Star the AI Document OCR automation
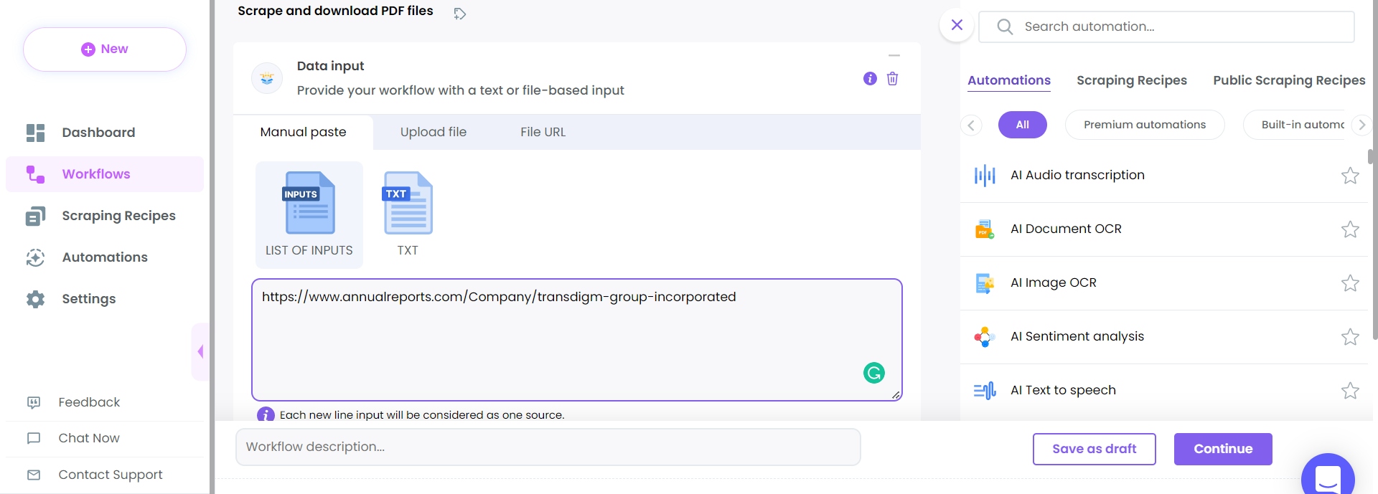The image size is (1378, 494). coord(1350,229)
